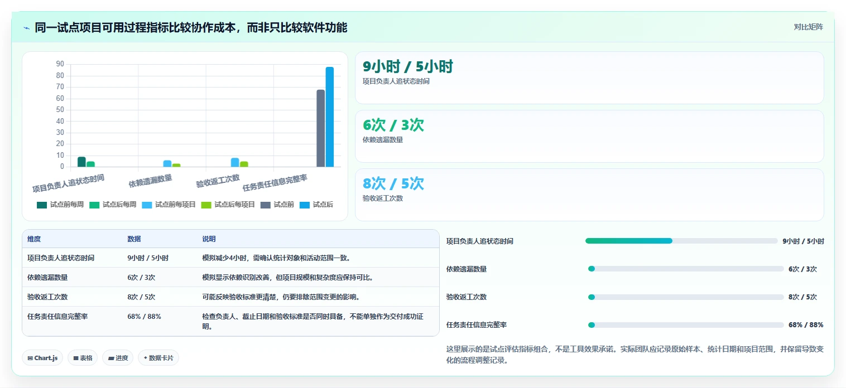This screenshot has height=388, width=846.
Task: Click the footnote starting 这里展示的是试点评估指标组合
Action: click(635, 354)
